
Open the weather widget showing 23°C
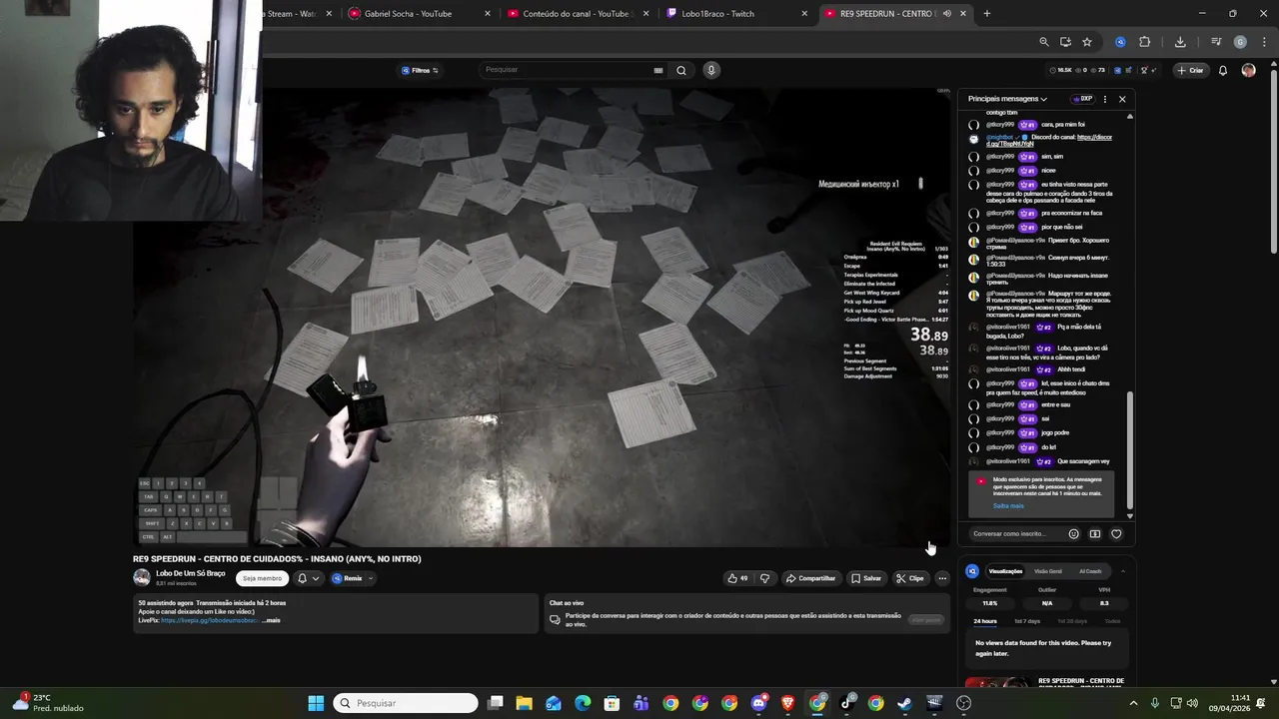pyautogui.click(x=48, y=703)
